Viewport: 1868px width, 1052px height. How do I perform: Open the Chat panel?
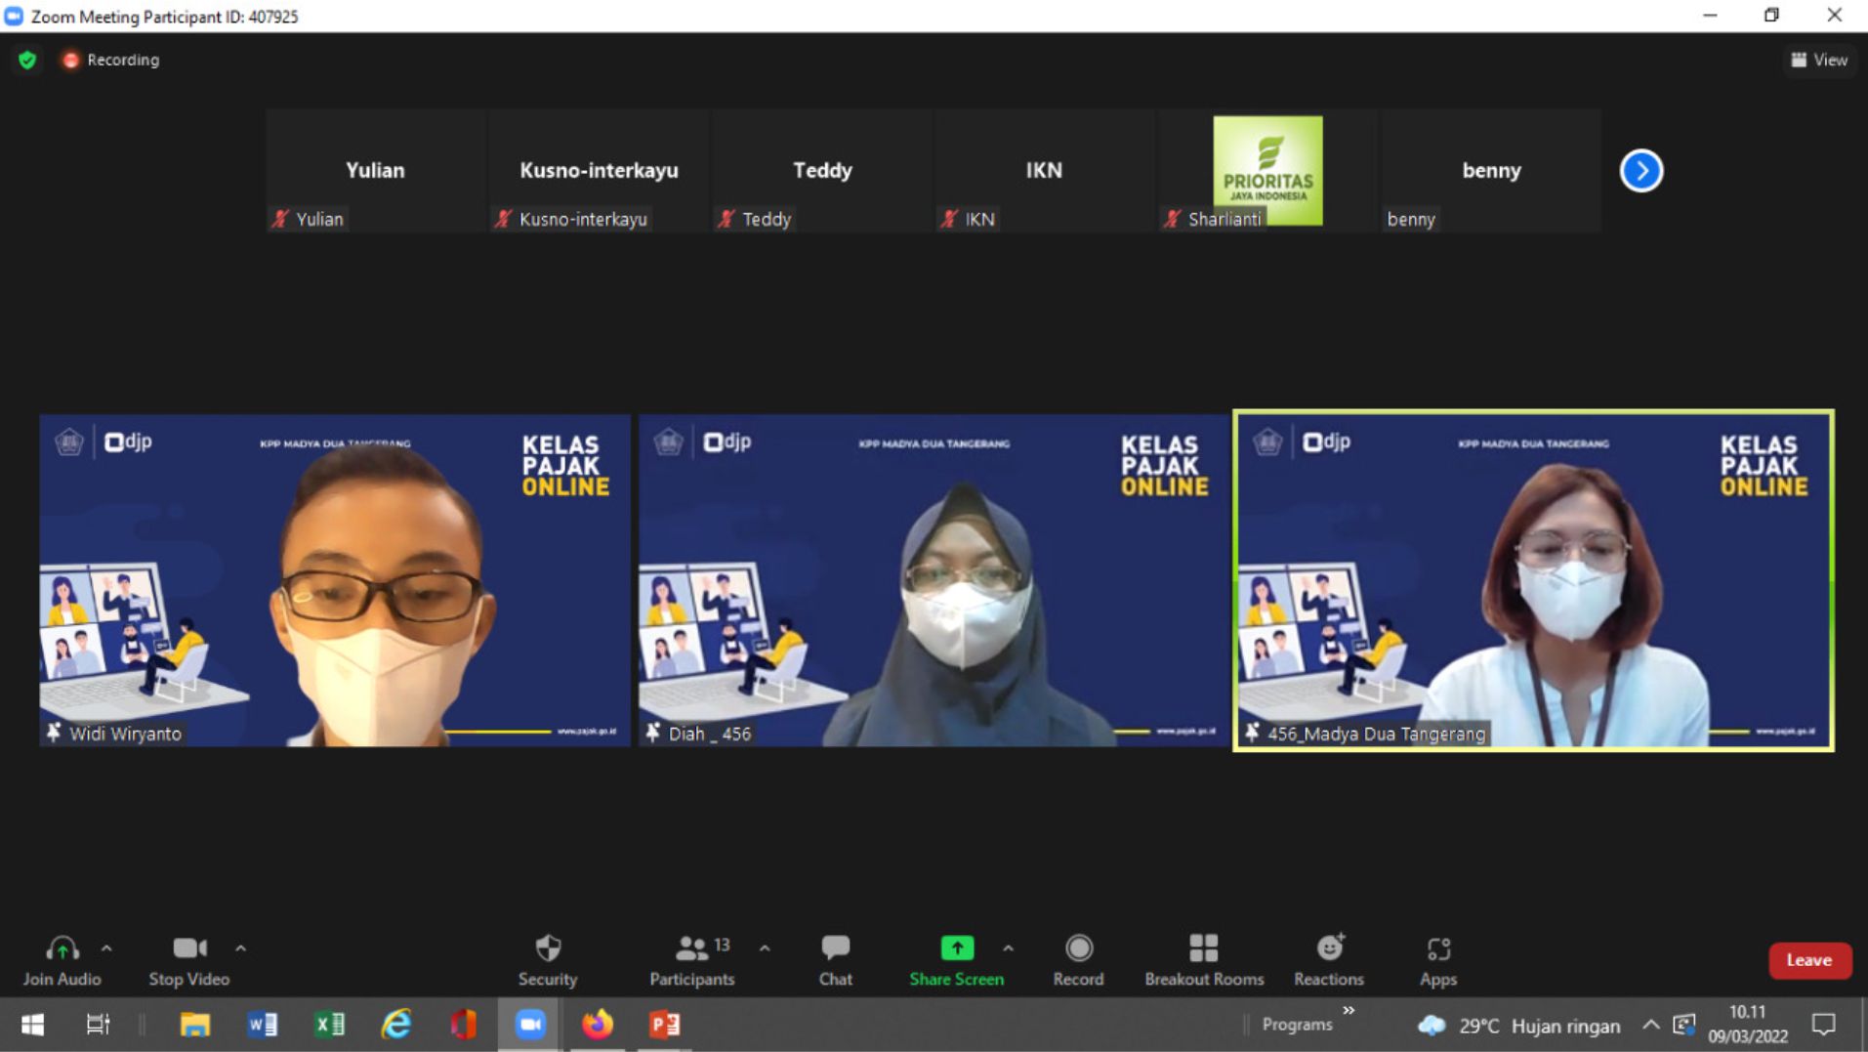tap(835, 958)
